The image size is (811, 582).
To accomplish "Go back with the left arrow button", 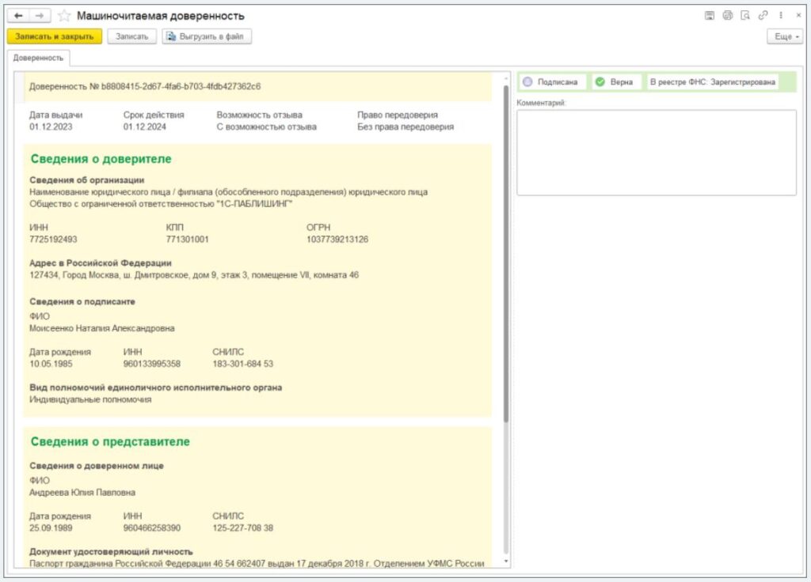I will [x=19, y=16].
